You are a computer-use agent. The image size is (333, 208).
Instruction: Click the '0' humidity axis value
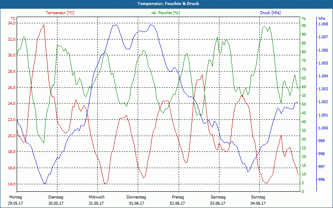click(303, 192)
